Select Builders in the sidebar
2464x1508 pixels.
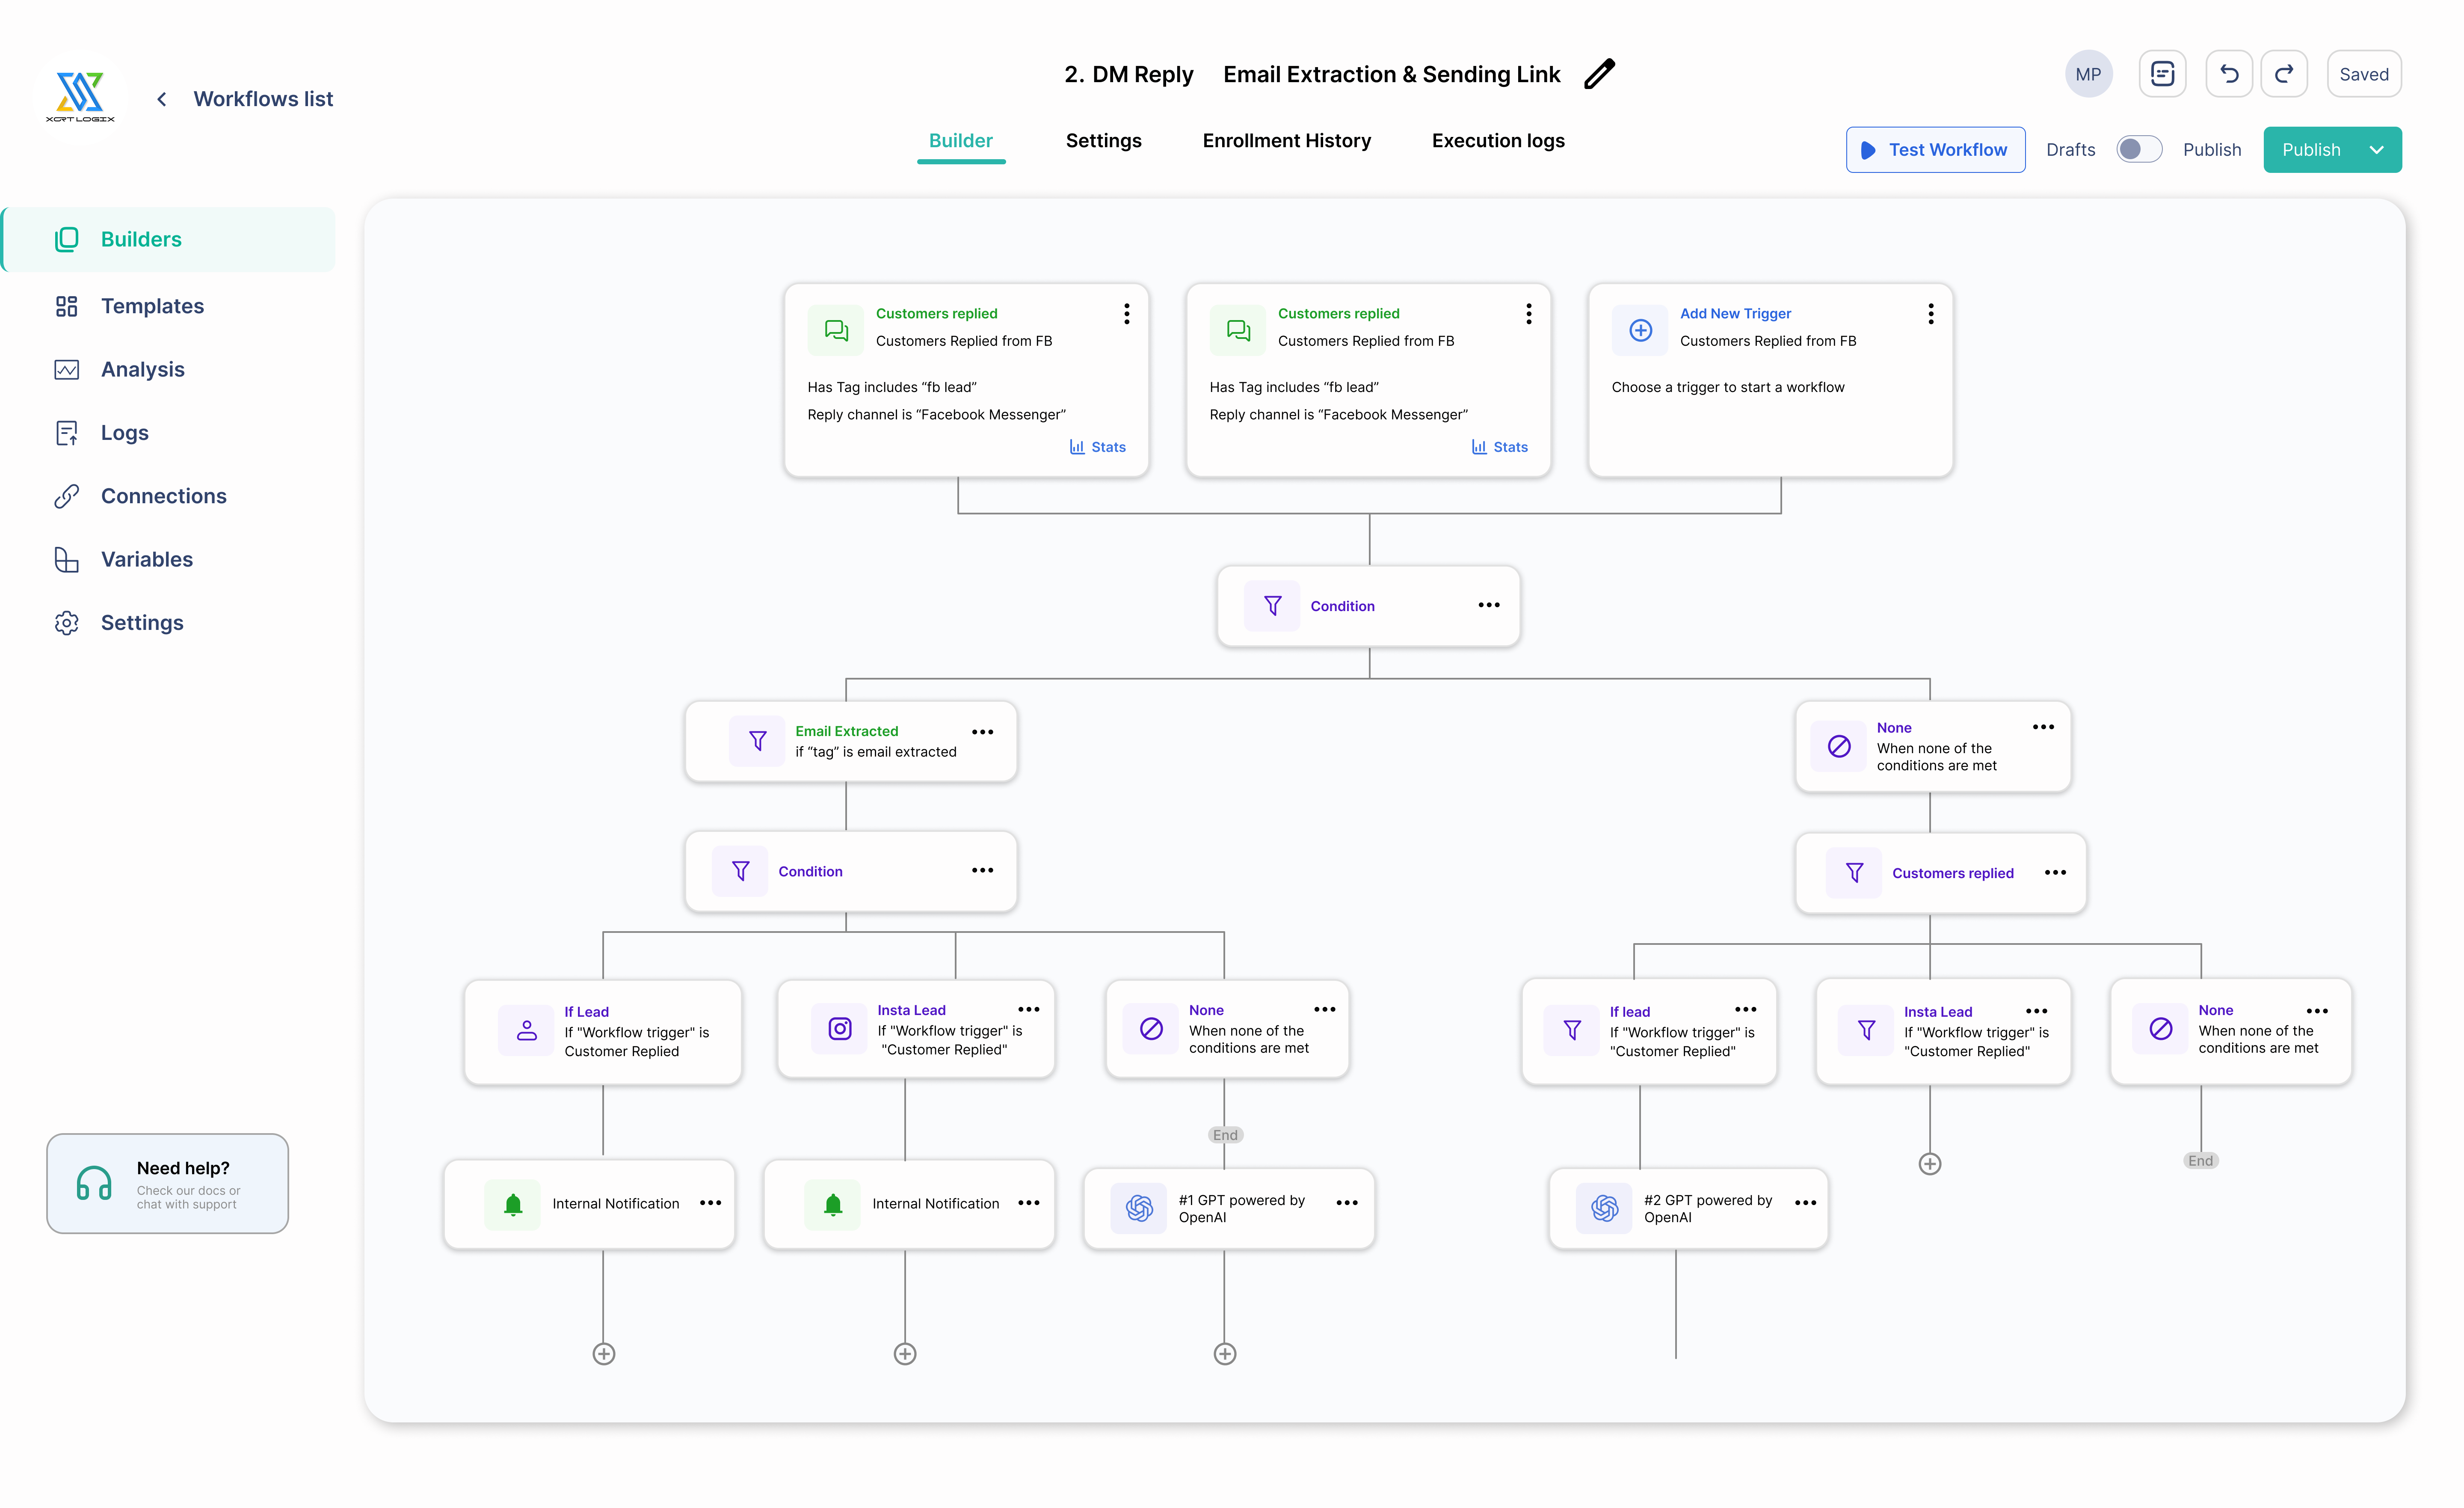tap(169, 239)
